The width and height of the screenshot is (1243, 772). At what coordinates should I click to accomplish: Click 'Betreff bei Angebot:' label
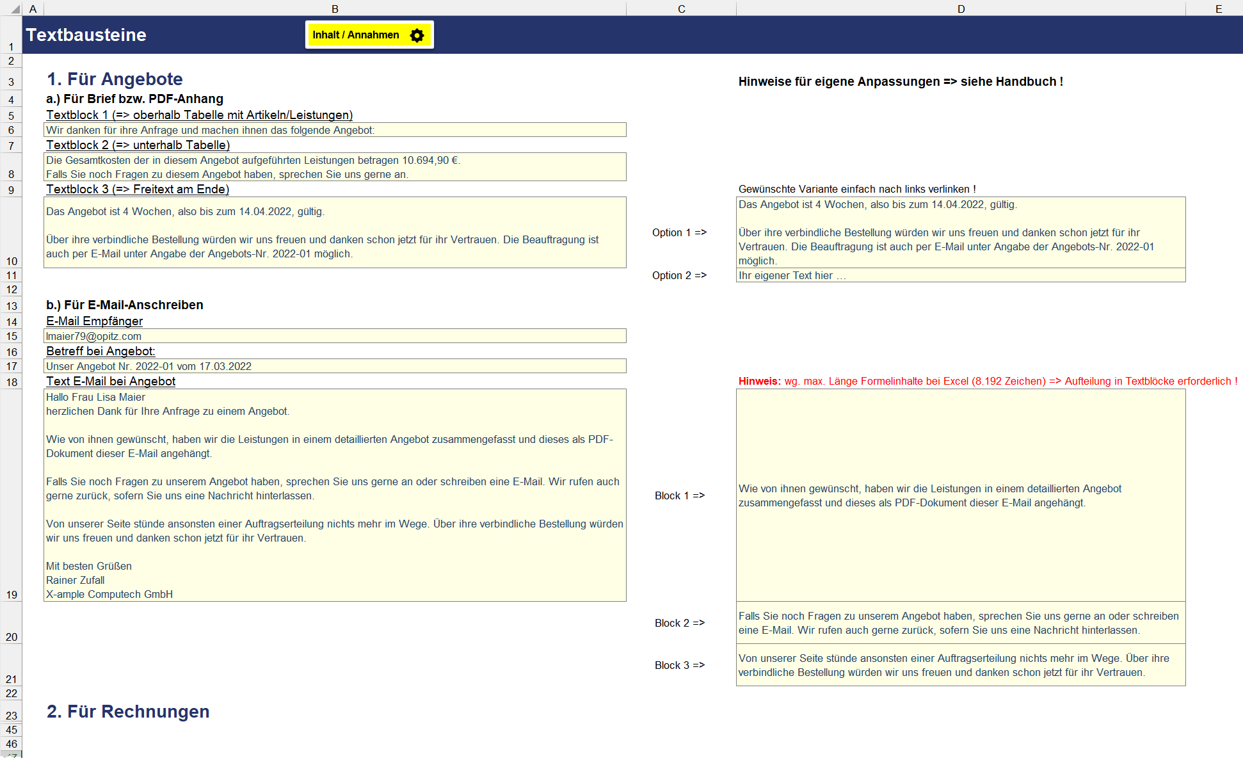[x=100, y=351]
